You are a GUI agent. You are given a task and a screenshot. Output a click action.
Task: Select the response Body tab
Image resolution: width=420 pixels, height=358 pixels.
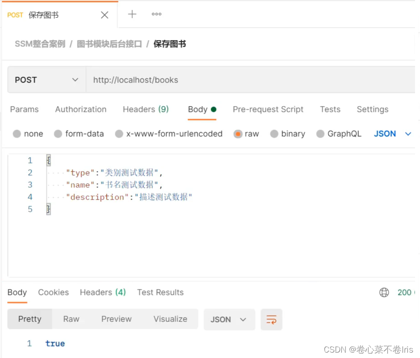(x=17, y=293)
